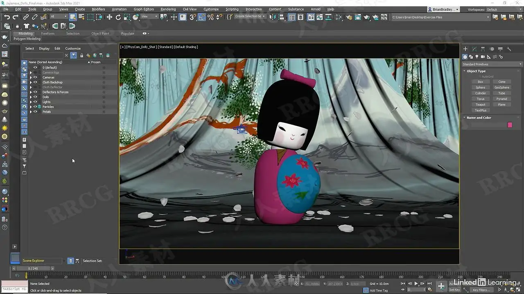Select the Move tool in main toolbar
The height and width of the screenshot is (294, 524).
(109, 17)
